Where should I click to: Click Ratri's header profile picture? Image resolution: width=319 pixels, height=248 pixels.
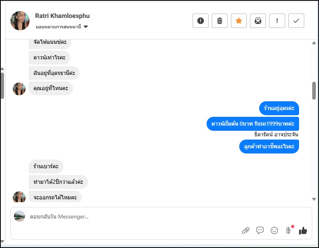tap(20, 21)
